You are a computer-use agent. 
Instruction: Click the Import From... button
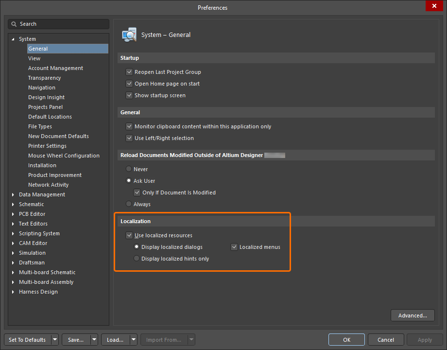164,340
